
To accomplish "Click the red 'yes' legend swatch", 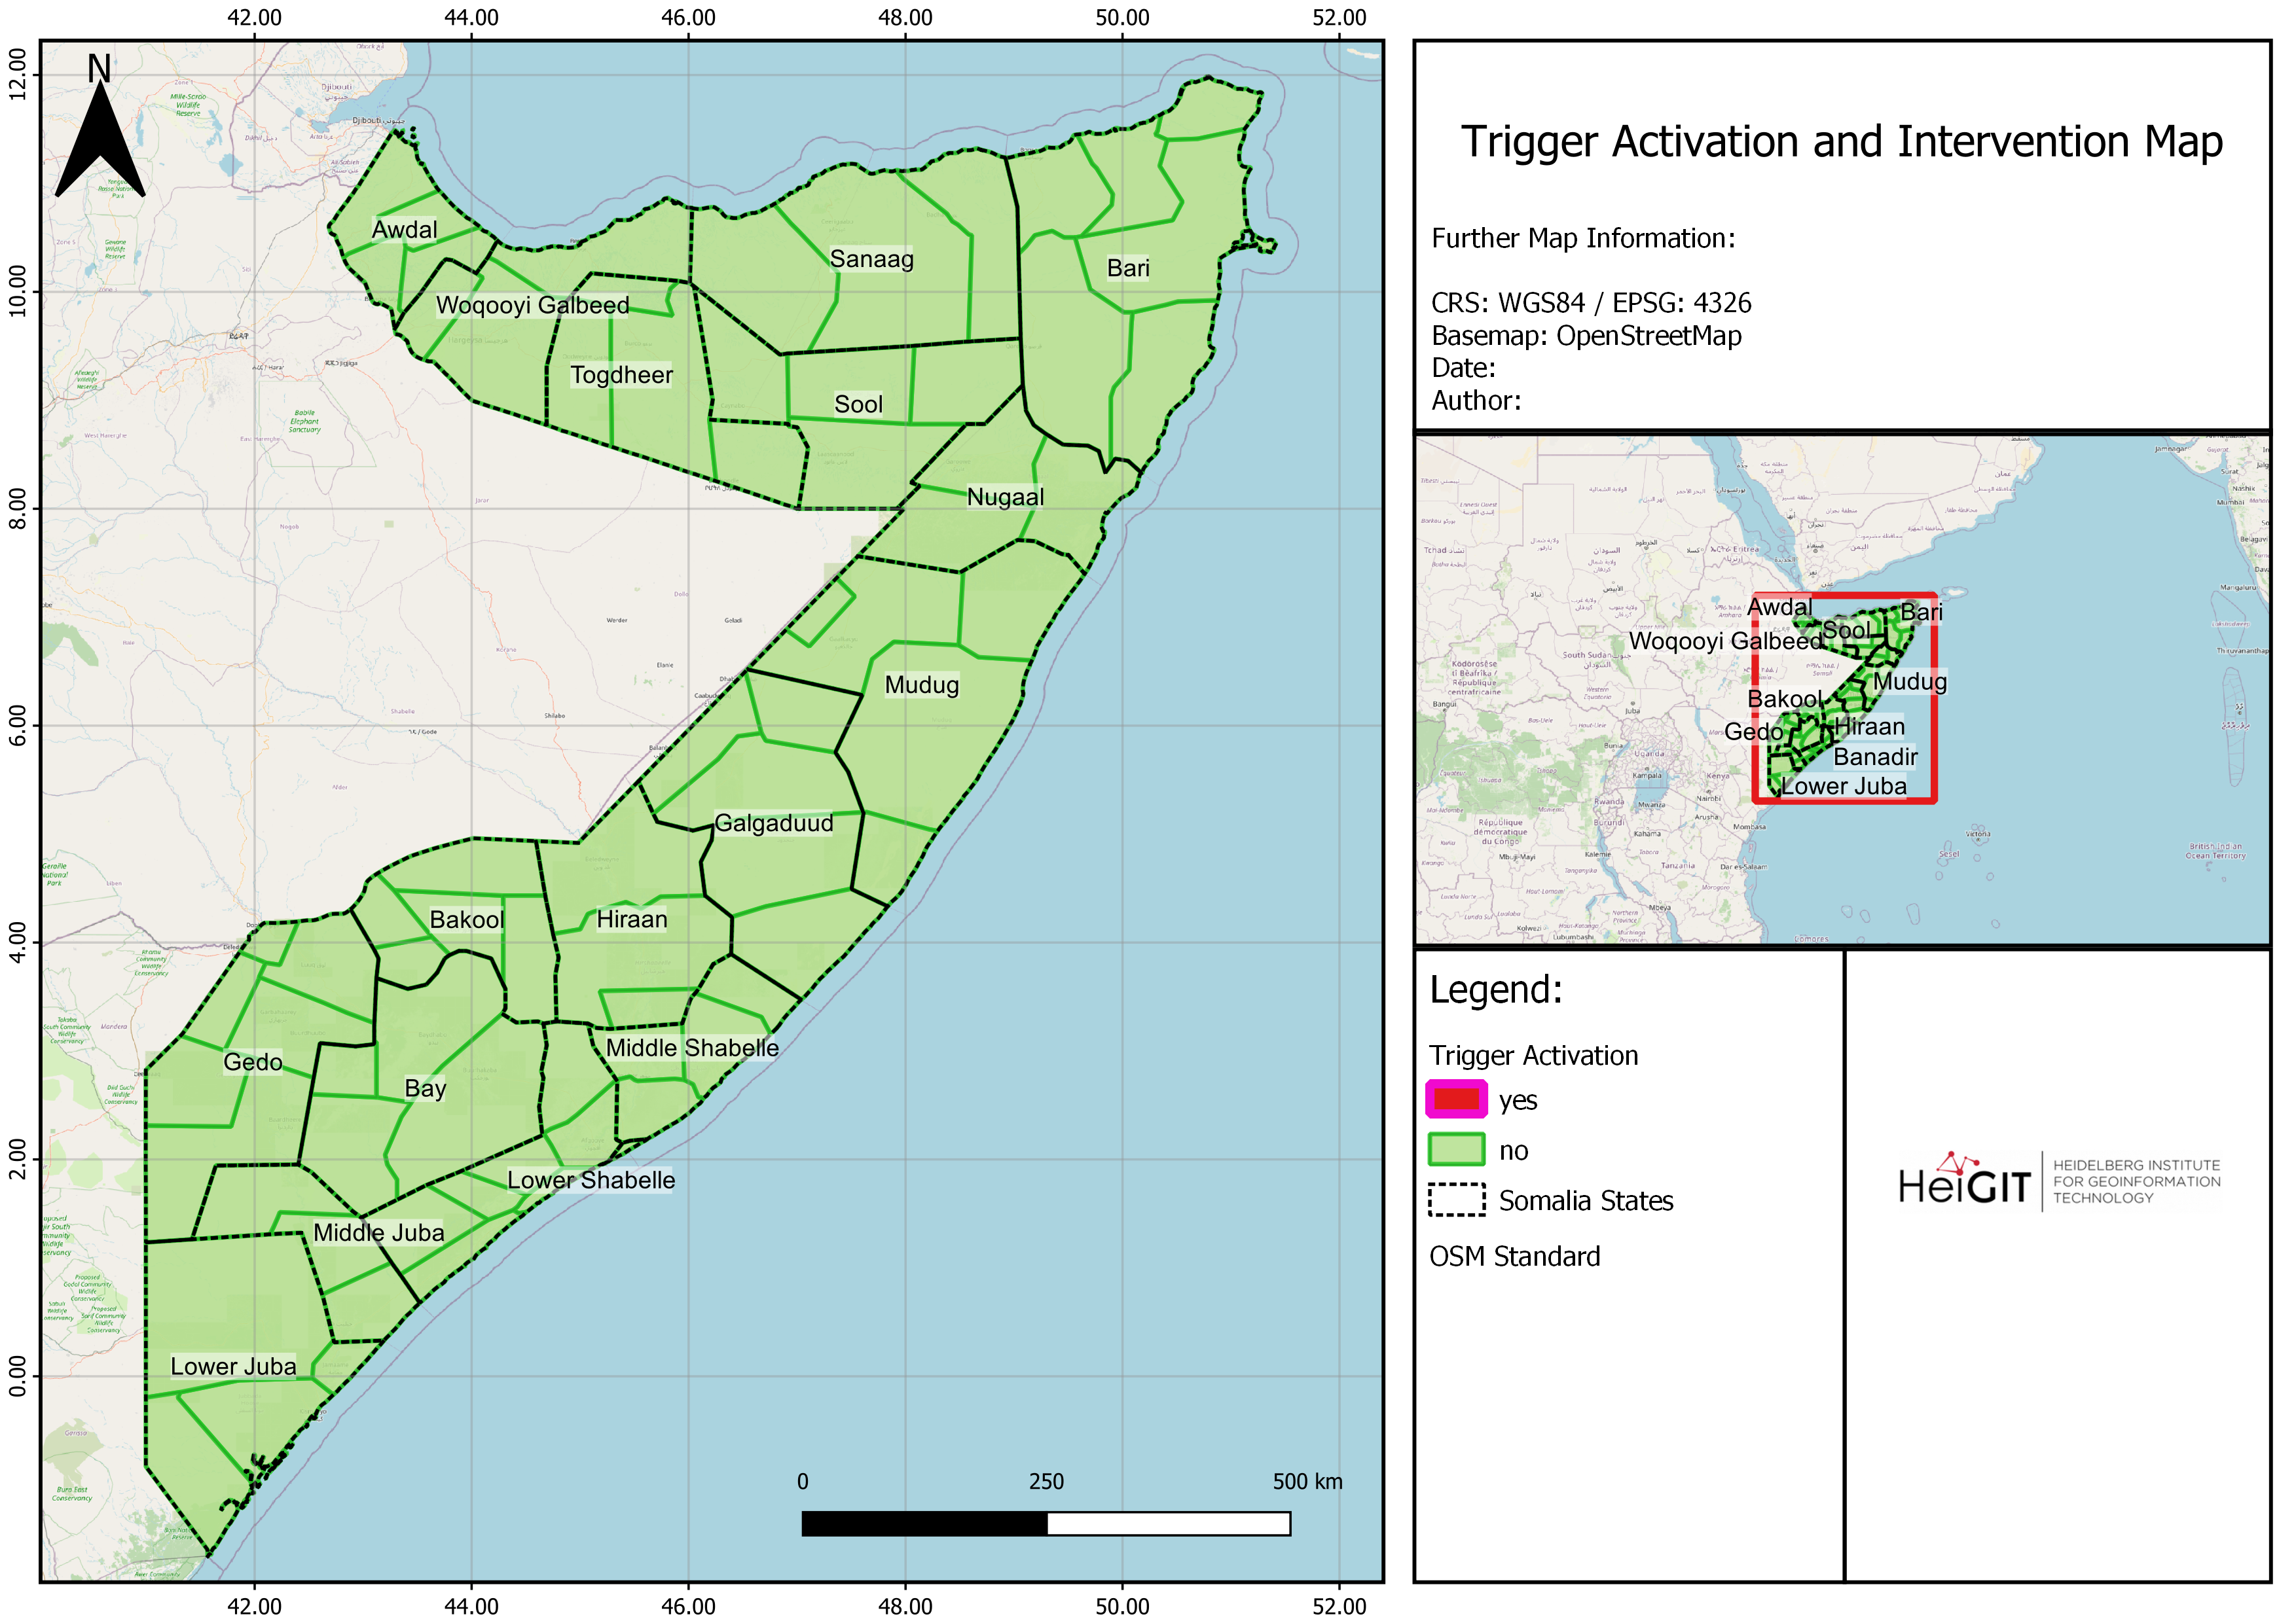I will (x=1456, y=1099).
